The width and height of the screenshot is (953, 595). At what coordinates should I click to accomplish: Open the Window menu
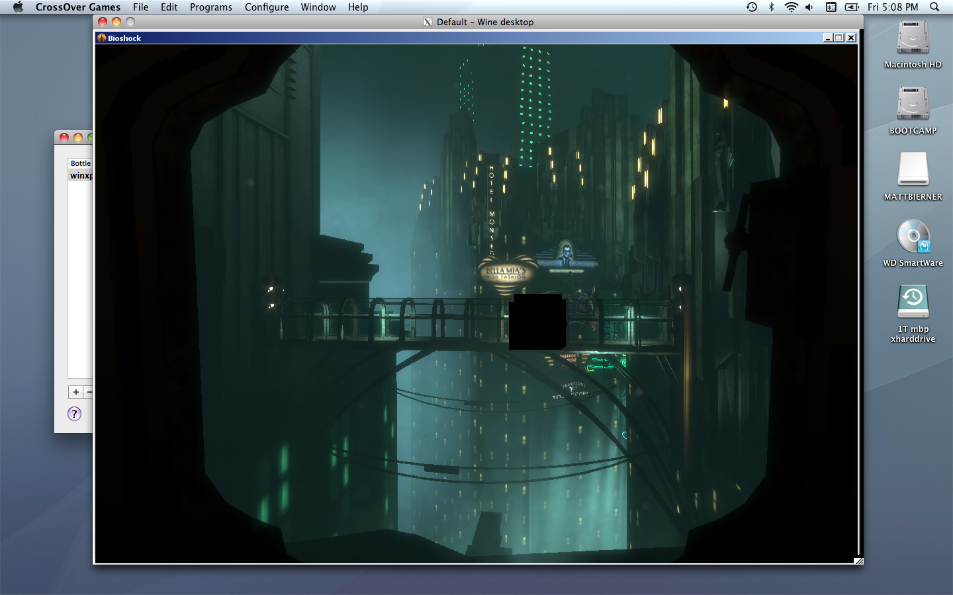pos(318,7)
